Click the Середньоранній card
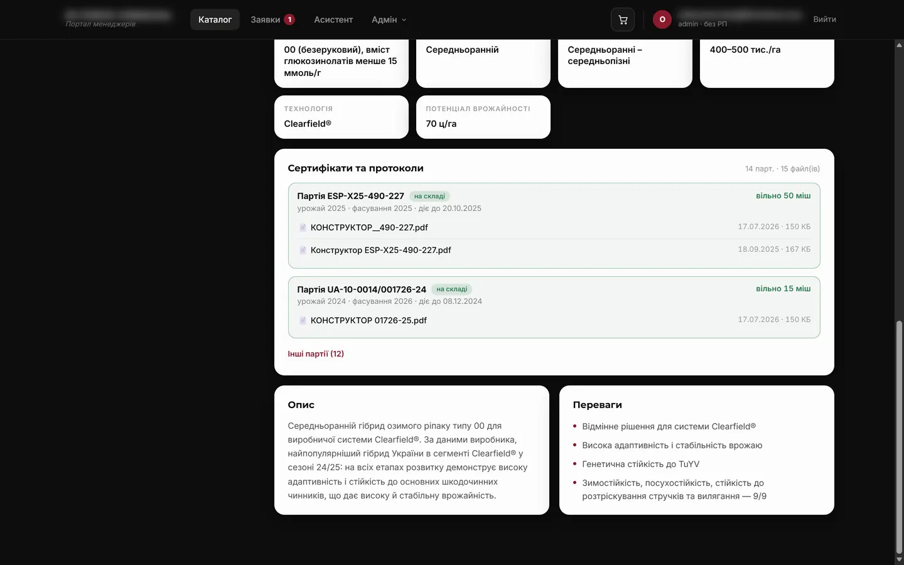The image size is (904, 565). tap(483, 63)
